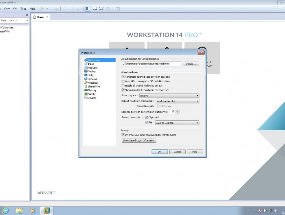This screenshot has width=285, height=215.
Task: Confirm Preferences with the OK button
Action: (160, 152)
